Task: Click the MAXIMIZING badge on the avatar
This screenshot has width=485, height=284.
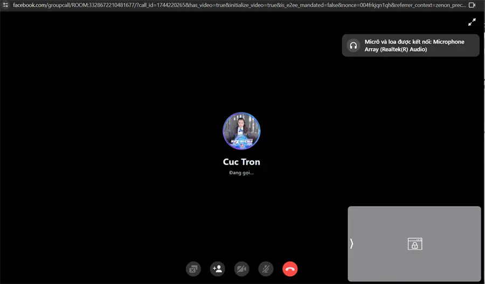Action: (x=242, y=141)
